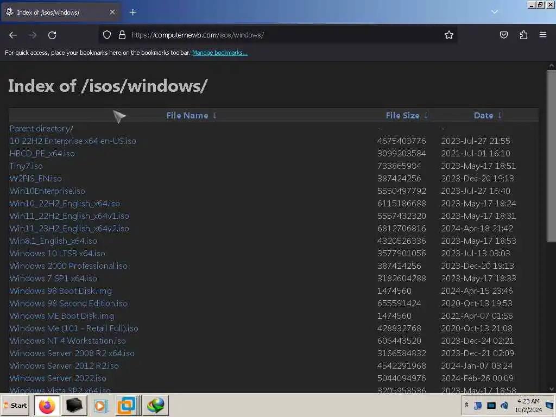Download Win10Enterprise.iso

[47, 191]
